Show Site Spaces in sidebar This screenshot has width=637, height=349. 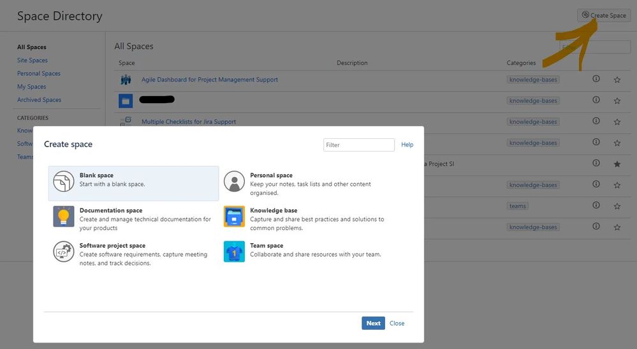[32, 60]
